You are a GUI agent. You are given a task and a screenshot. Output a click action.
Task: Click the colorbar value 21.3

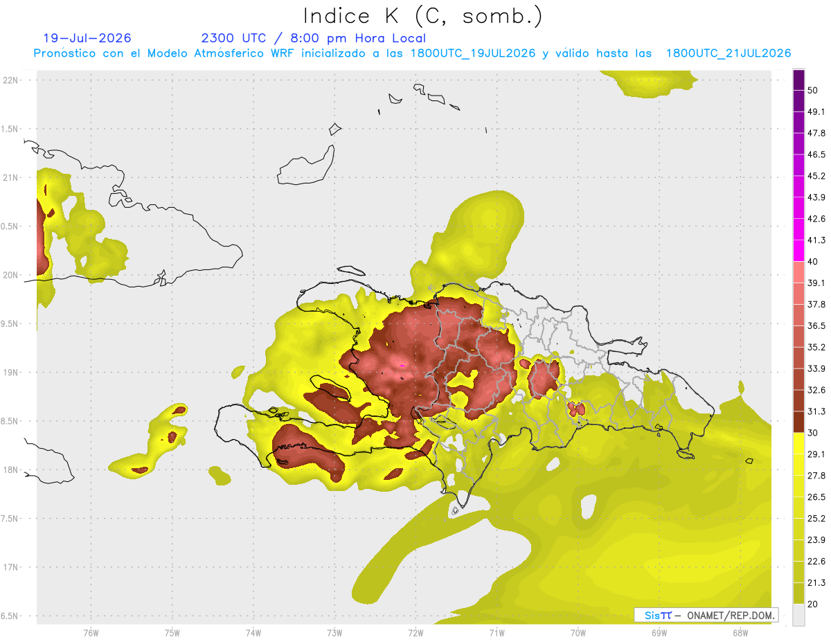817,582
